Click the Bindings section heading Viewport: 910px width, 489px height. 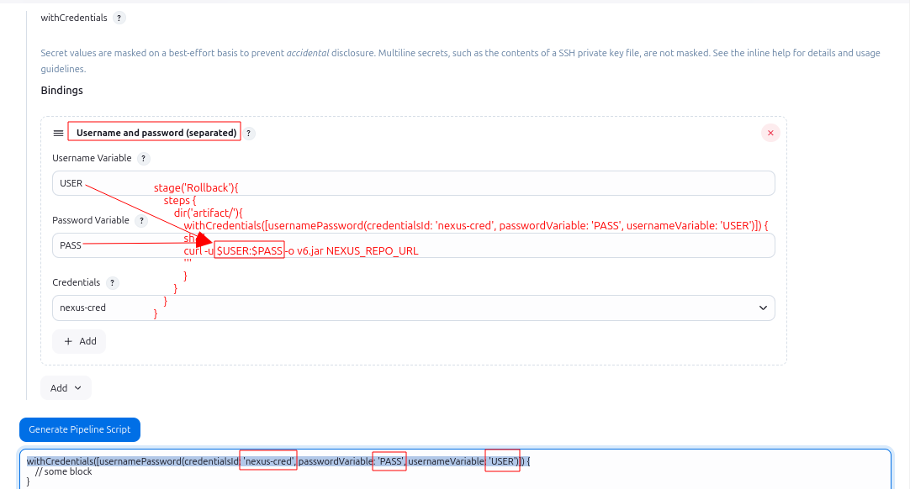click(61, 90)
